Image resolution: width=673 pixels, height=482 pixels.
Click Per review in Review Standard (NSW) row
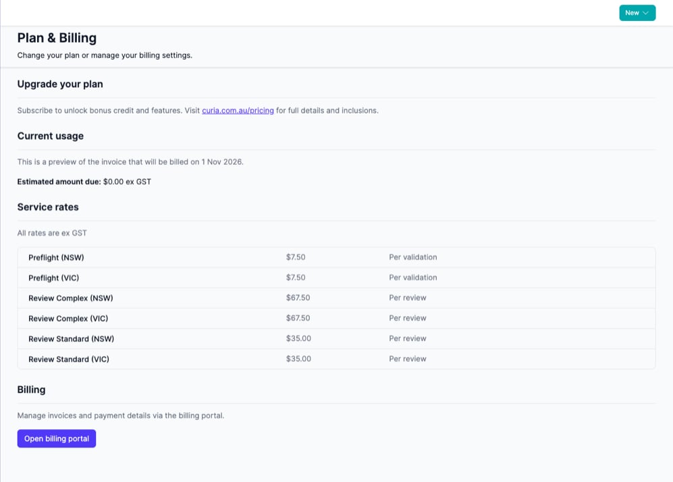click(408, 338)
